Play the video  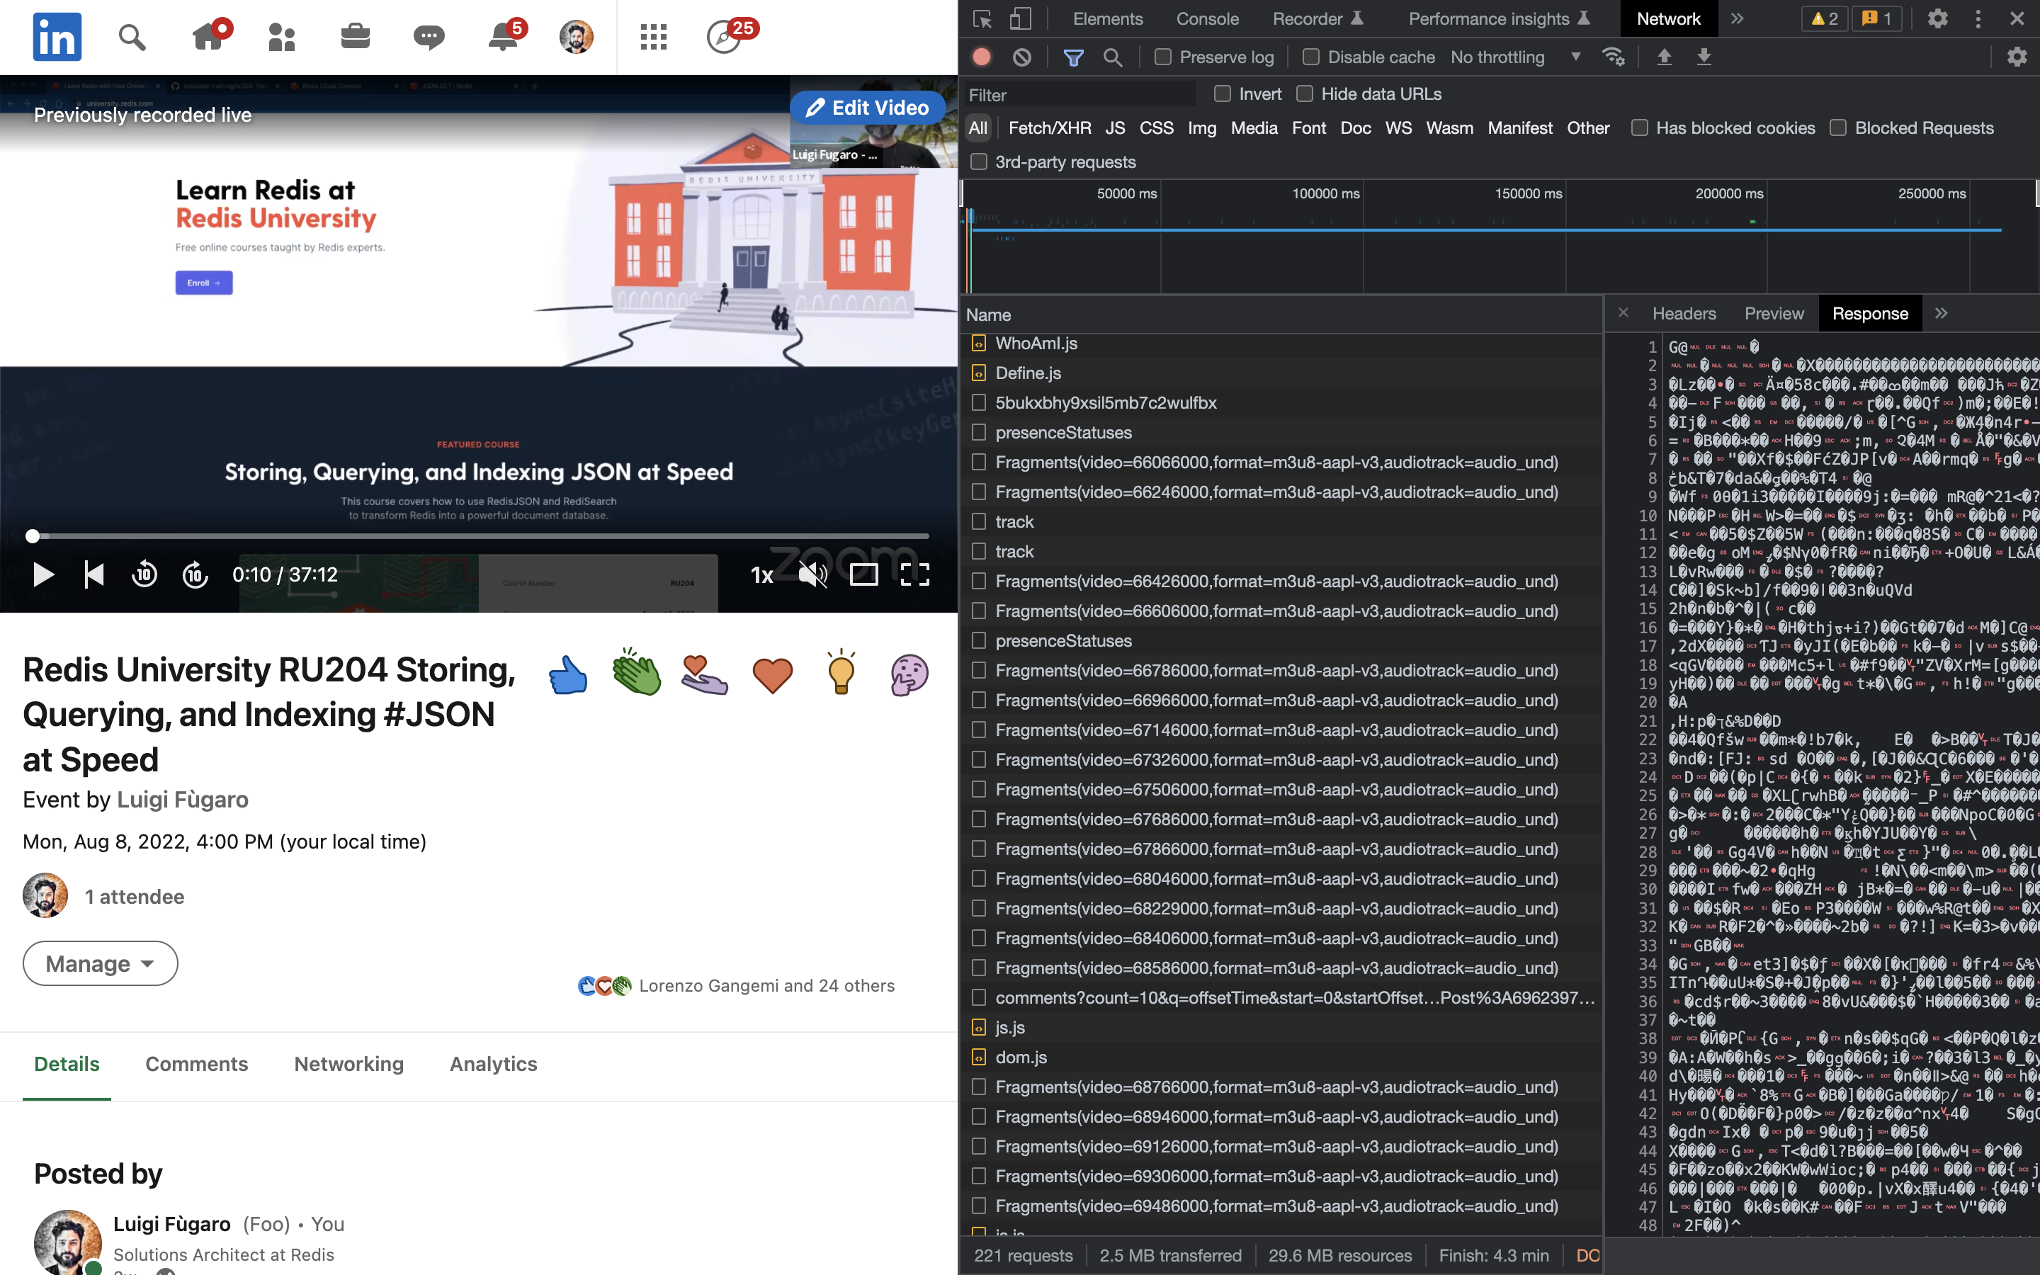pos(43,575)
